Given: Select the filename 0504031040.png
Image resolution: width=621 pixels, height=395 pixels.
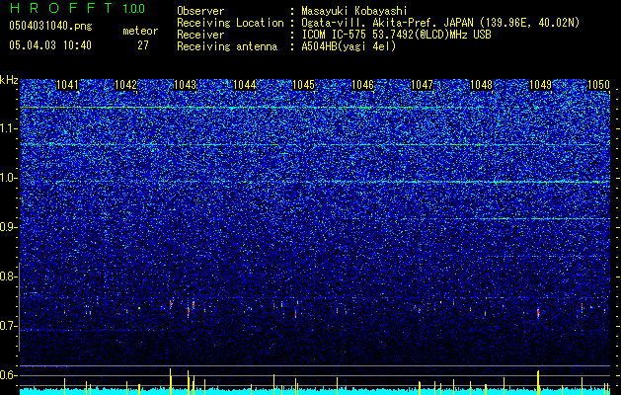Looking at the screenshot, I should (50, 27).
